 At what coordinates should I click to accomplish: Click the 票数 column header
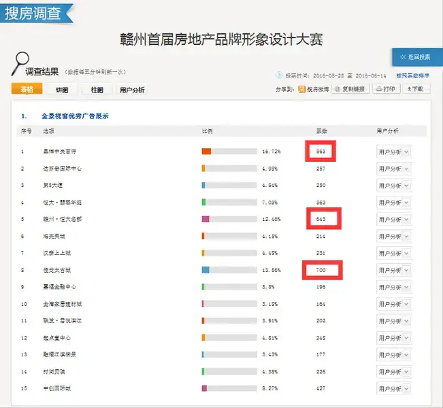coord(321,131)
